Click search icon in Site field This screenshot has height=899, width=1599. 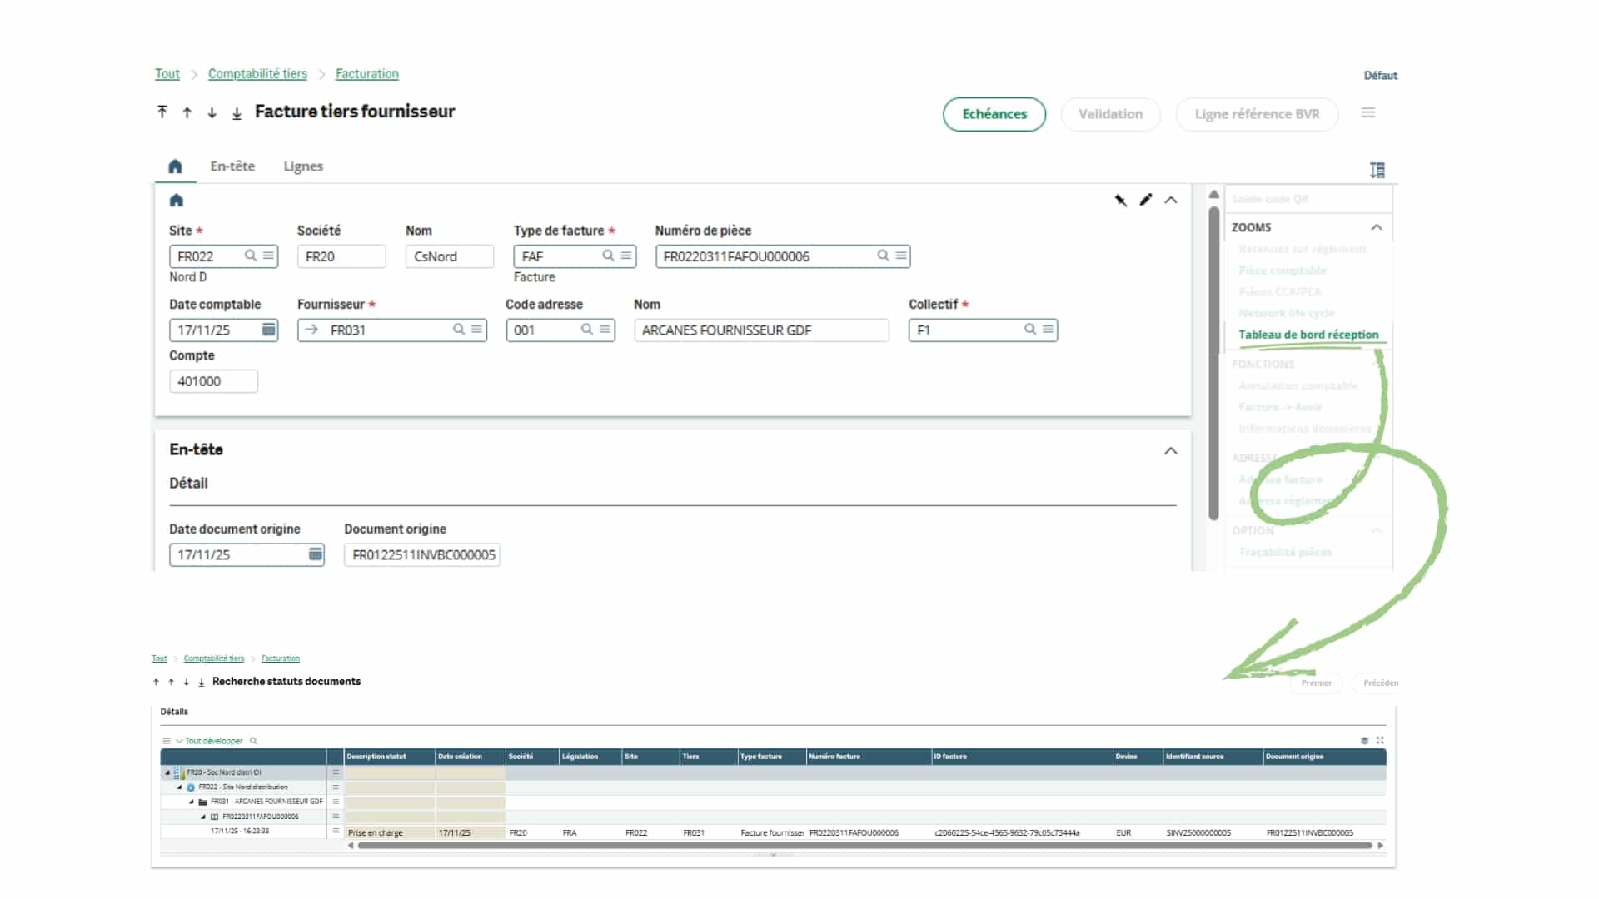[250, 256]
